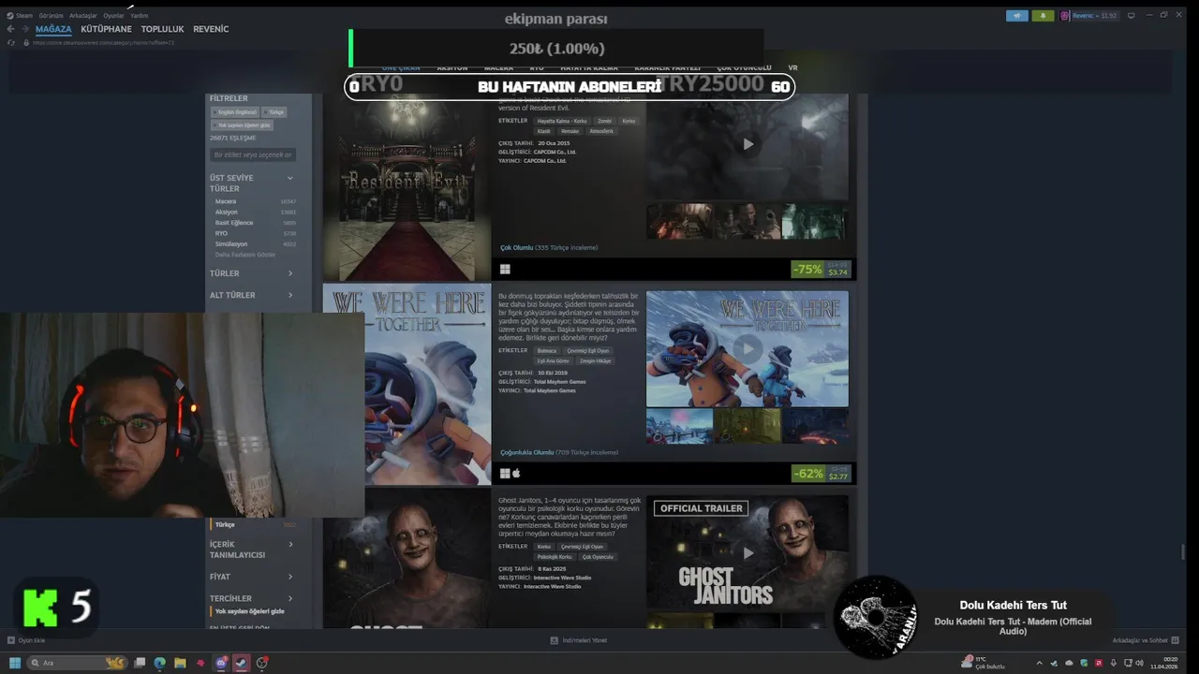
Task: Open the Windows Start menu
Action: click(x=14, y=663)
